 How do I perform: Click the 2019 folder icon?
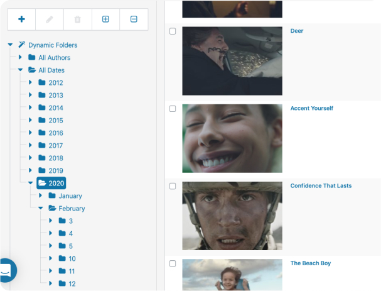click(42, 170)
